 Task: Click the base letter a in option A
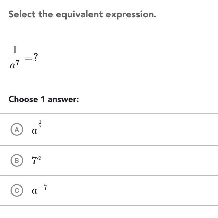(x=34, y=131)
